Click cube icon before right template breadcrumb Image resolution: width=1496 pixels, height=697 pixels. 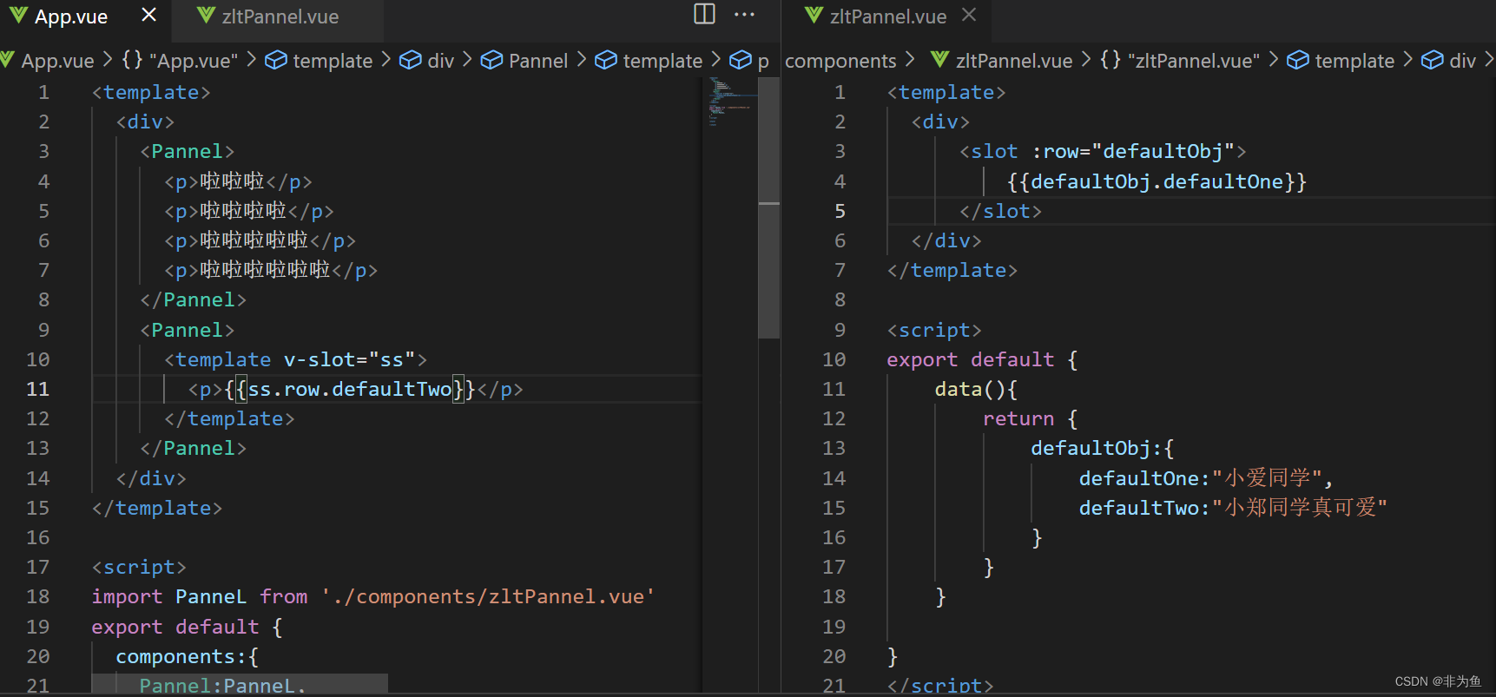(1298, 60)
